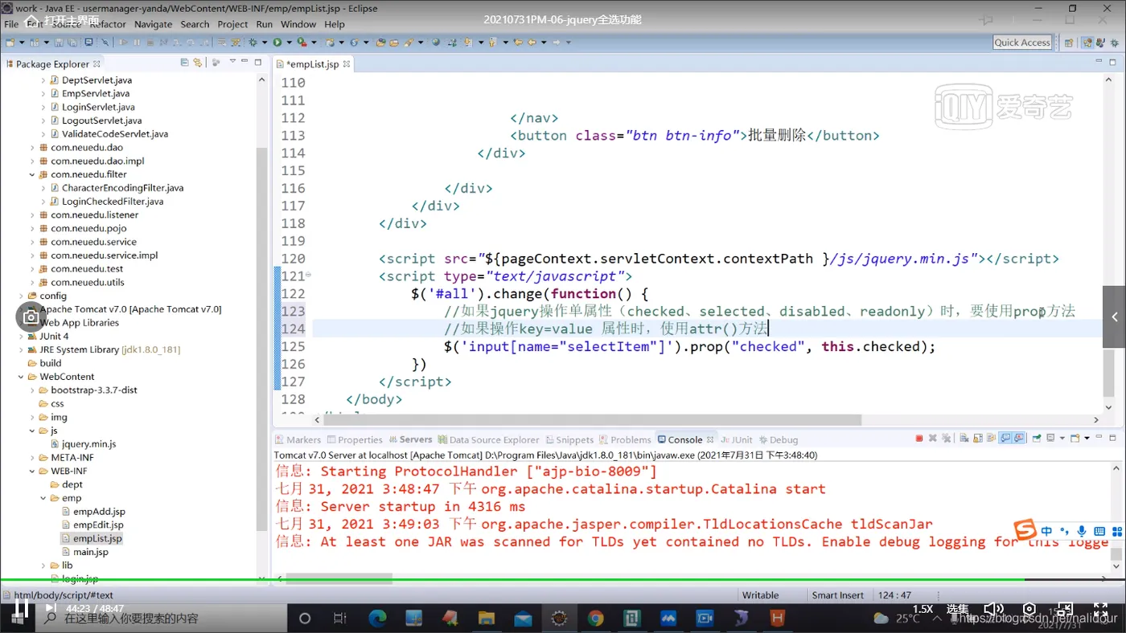This screenshot has height=633, width=1126.
Task: Click the Remove Launch X icon in the Console
Action: point(933,439)
